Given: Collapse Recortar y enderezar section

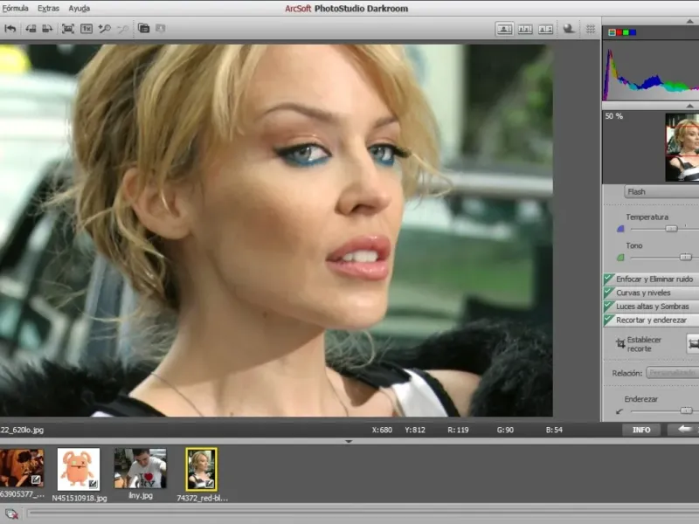Looking at the screenshot, I should coord(651,321).
